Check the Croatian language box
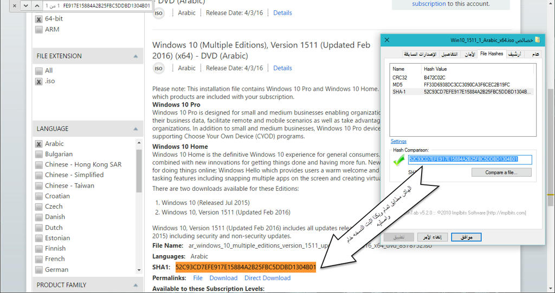Viewport: 555px width, 293px height. coord(39,196)
